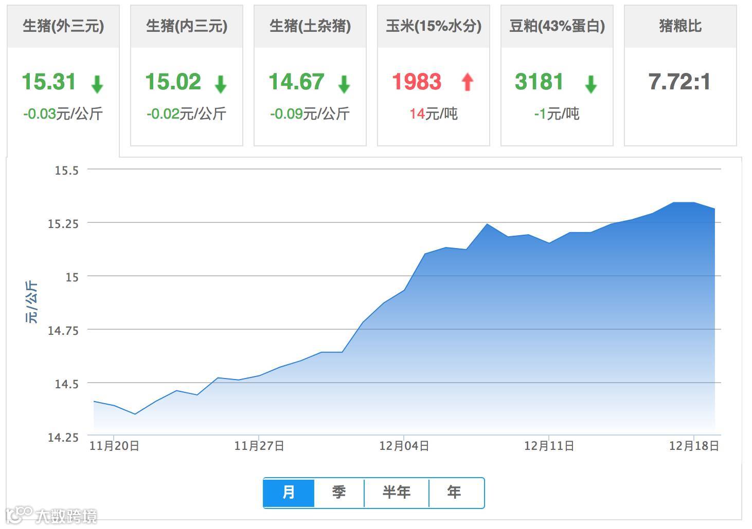Click the green down arrow beside 15.02
Image resolution: width=752 pixels, height=529 pixels.
coord(221,84)
